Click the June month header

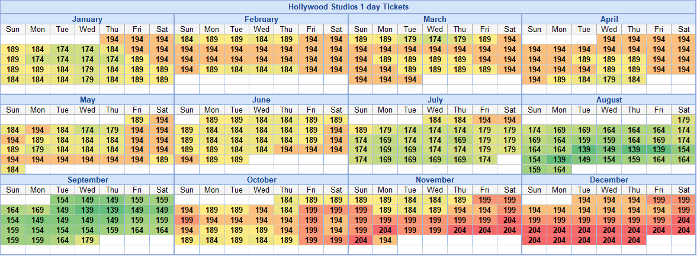pos(261,100)
